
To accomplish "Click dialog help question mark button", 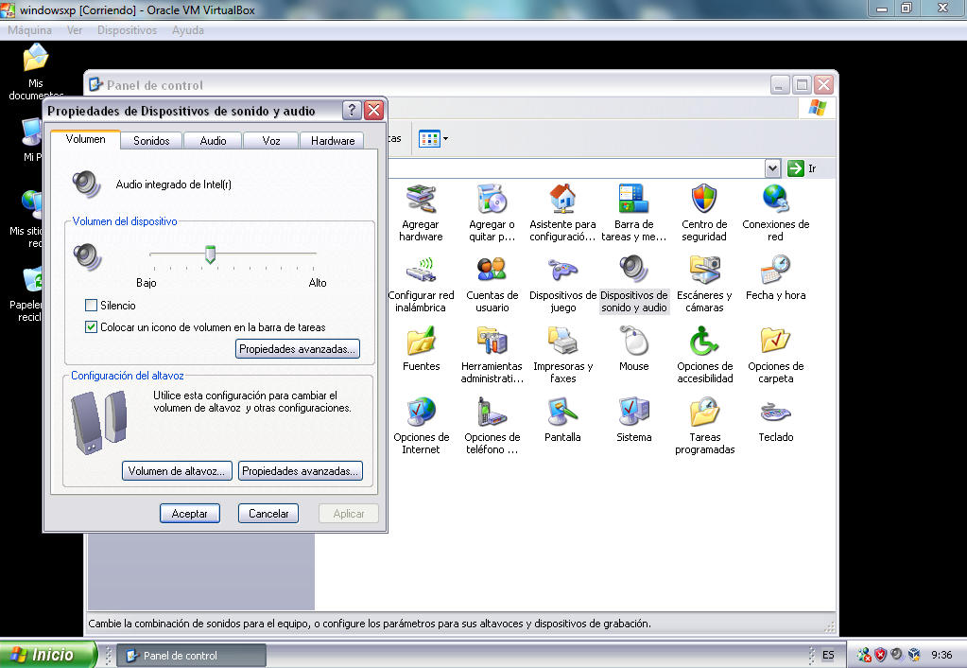I will [x=352, y=111].
